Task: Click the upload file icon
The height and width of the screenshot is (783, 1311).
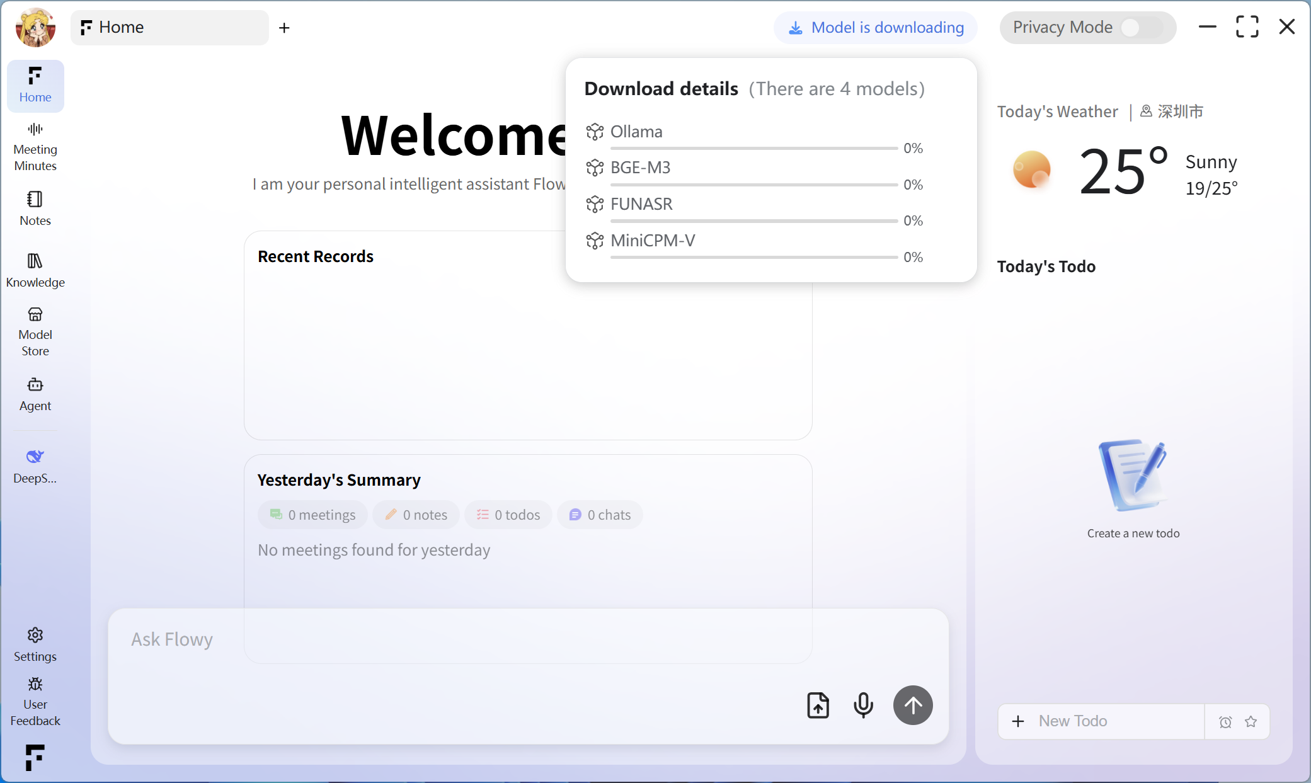Action: [818, 705]
